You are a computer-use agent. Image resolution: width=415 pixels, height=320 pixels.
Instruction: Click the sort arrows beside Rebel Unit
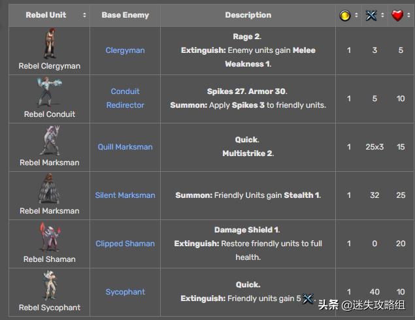coord(84,15)
